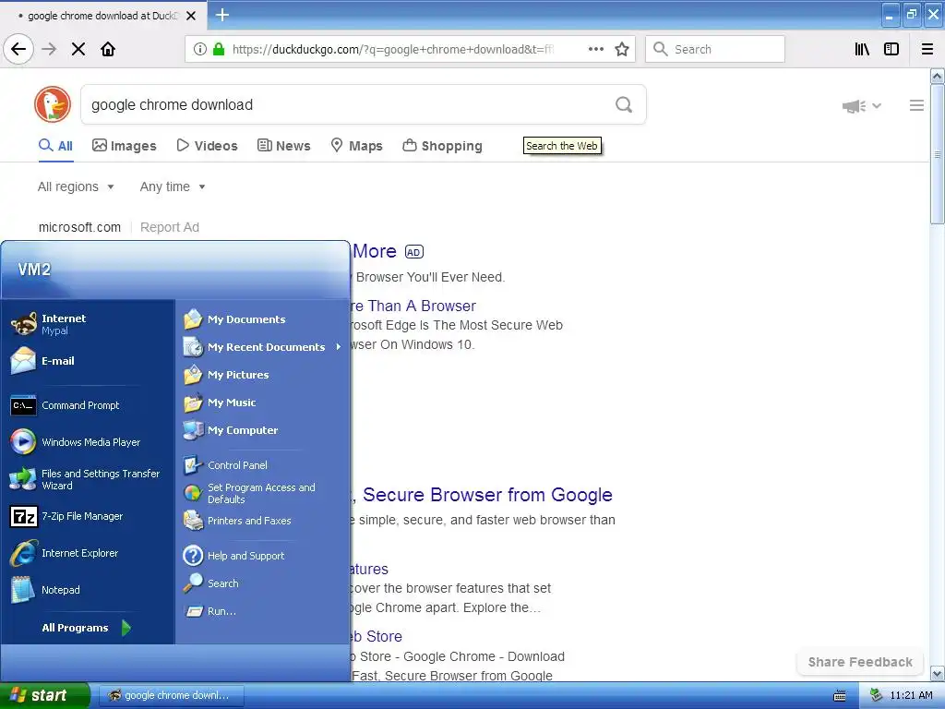Open E-mail from the Start menu

[88, 361]
